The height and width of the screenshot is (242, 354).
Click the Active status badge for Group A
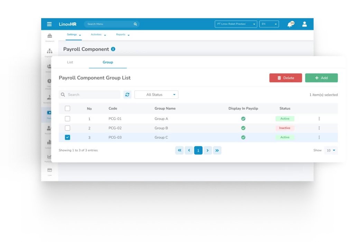pos(285,119)
